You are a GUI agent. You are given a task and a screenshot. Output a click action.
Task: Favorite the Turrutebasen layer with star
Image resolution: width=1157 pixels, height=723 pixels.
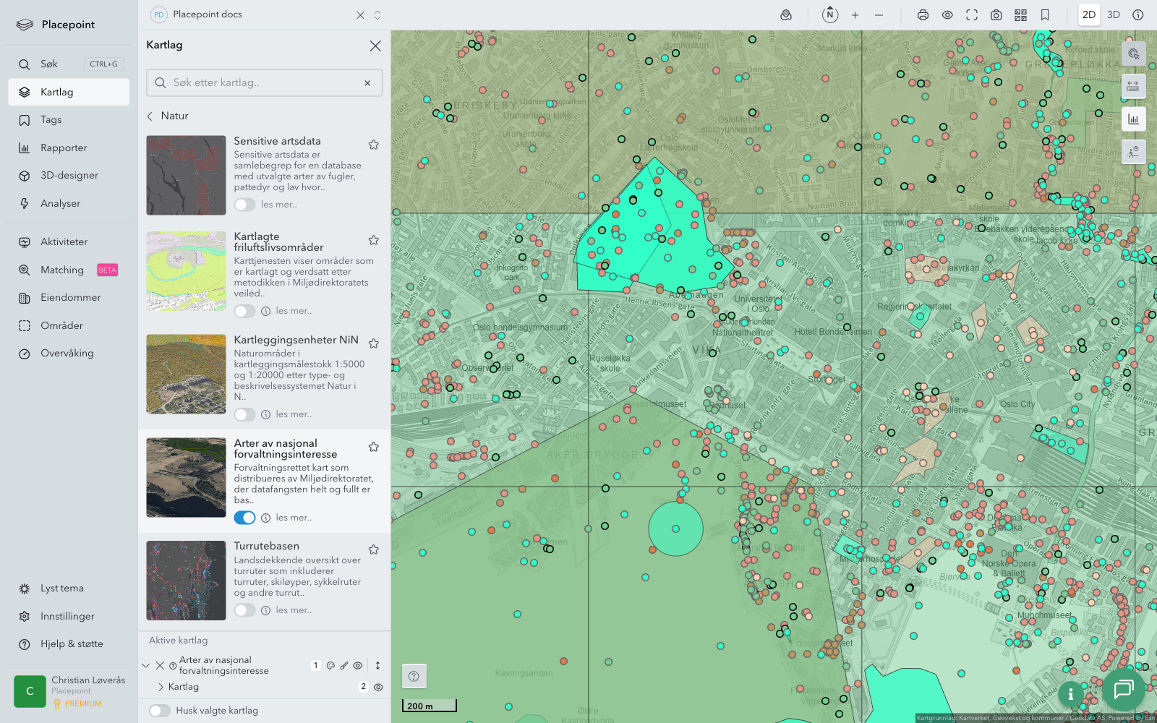click(x=374, y=549)
